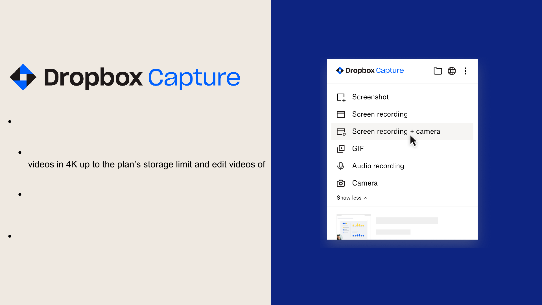Screen dimensions: 542x305
Task: Select Audio recording menu entry
Action: point(378,166)
